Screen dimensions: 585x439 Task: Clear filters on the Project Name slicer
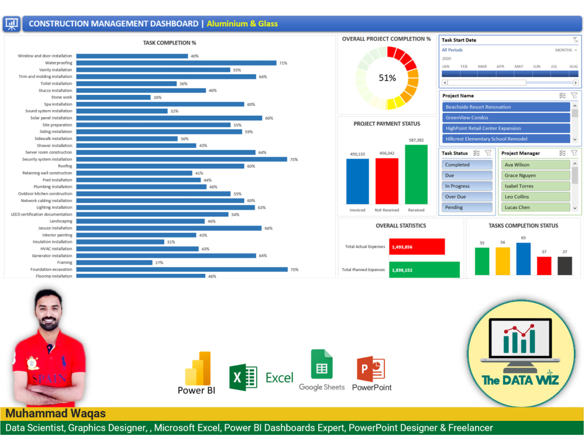pyautogui.click(x=574, y=95)
